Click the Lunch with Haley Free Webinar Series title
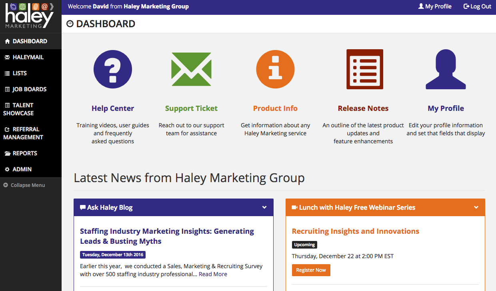The height and width of the screenshot is (291, 496). tap(357, 207)
